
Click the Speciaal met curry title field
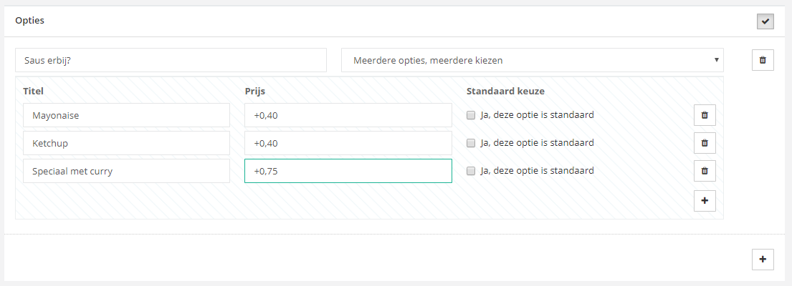pos(126,171)
